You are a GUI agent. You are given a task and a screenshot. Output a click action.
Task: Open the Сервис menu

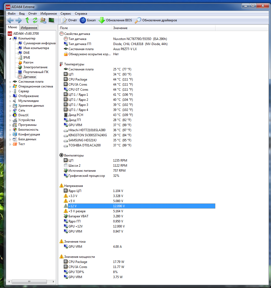[66, 14]
